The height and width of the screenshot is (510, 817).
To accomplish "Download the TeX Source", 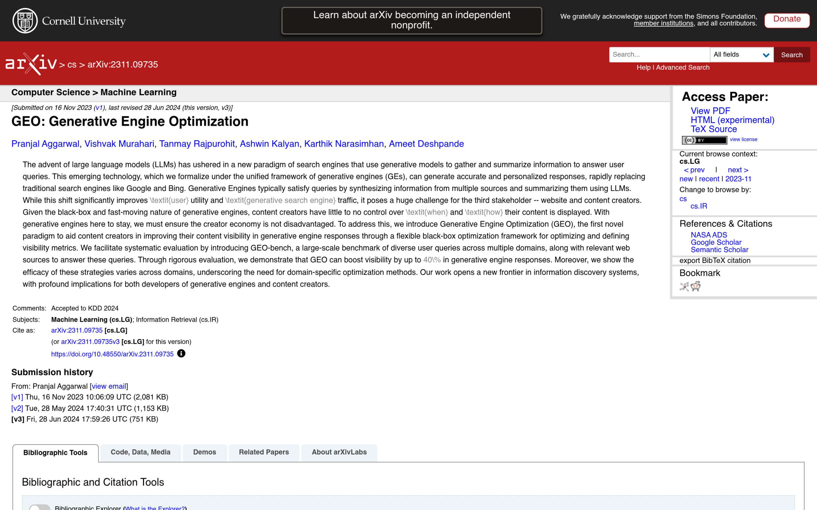I will [x=714, y=129].
